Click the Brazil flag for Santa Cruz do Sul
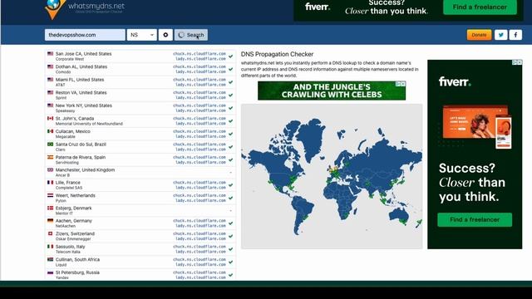532x299 pixels. click(x=50, y=144)
